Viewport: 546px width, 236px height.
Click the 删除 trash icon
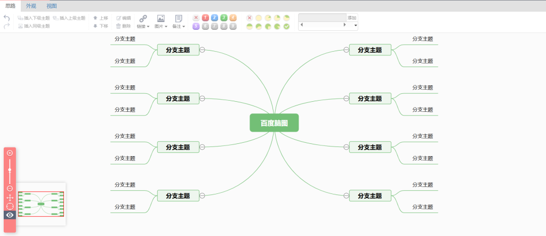(118, 26)
